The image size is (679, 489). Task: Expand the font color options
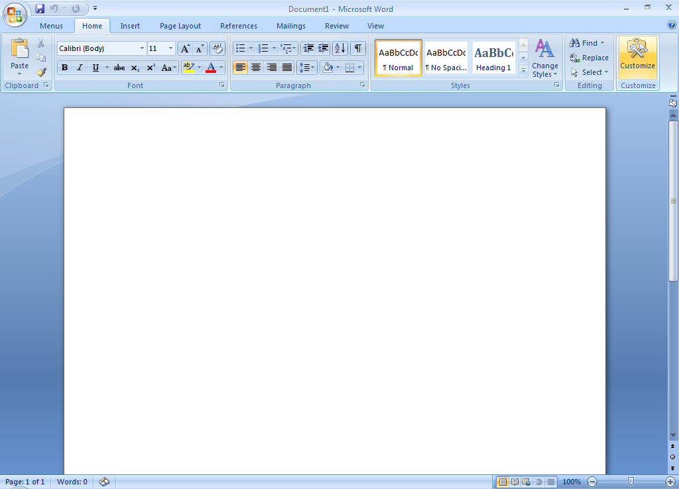[x=221, y=67]
